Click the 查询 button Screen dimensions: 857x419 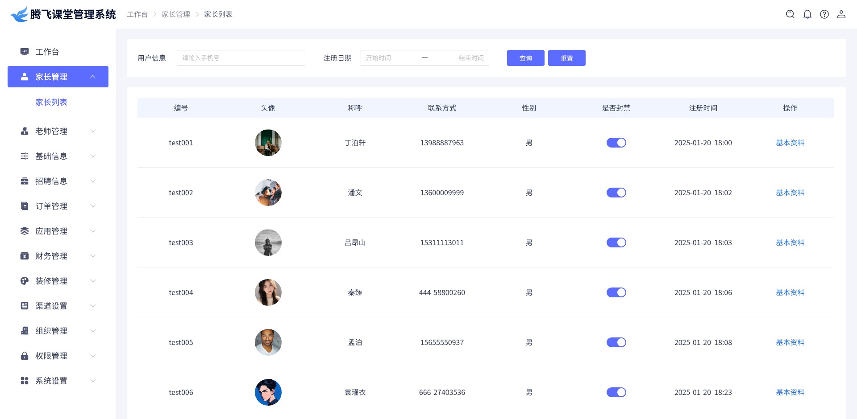[525, 58]
